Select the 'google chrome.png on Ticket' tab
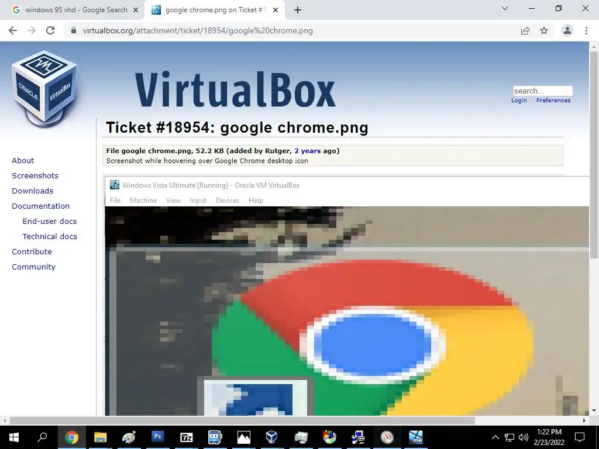This screenshot has height=449, width=599. click(214, 11)
